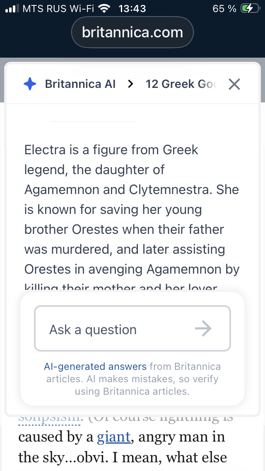Image resolution: width=265 pixels, height=471 pixels.
Task: Follow the 'giant' article link
Action: pyautogui.click(x=114, y=437)
